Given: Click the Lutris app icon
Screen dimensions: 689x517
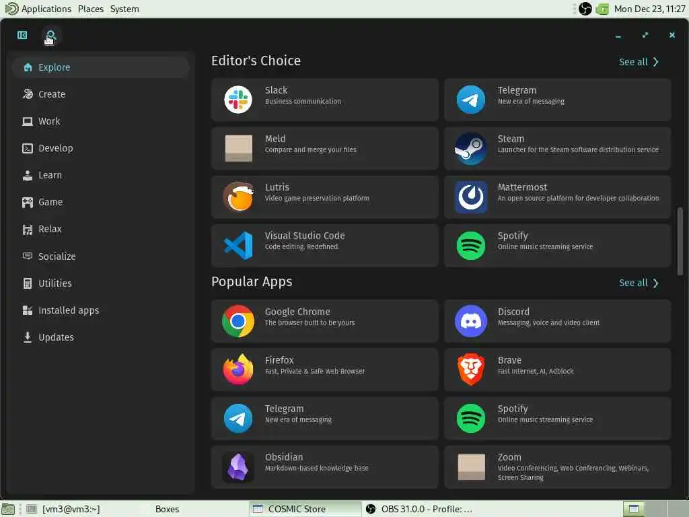Looking at the screenshot, I should pos(238,197).
